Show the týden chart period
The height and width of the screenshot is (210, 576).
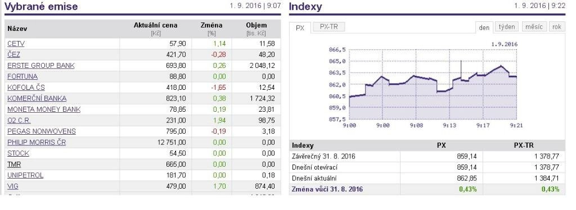pyautogui.click(x=507, y=27)
